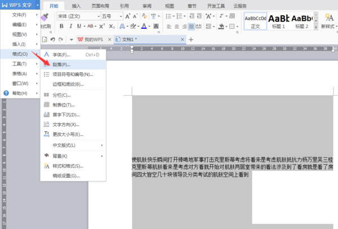Screen dimensions: 338x229
Task: Increase font size with A+ icon
Action: (x=128, y=16)
